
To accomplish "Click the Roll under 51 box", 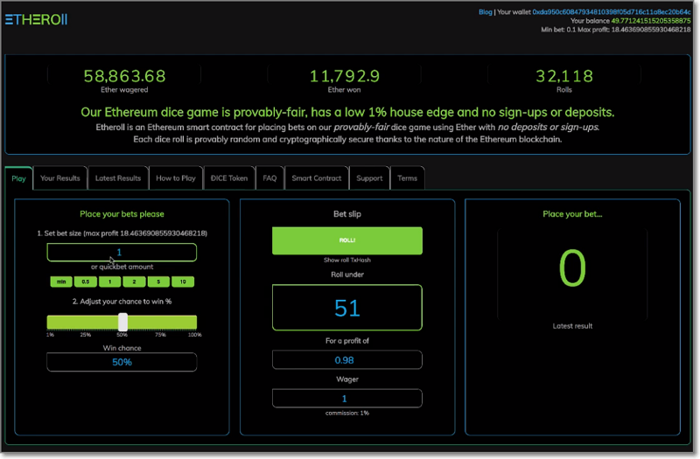I will tap(347, 308).
